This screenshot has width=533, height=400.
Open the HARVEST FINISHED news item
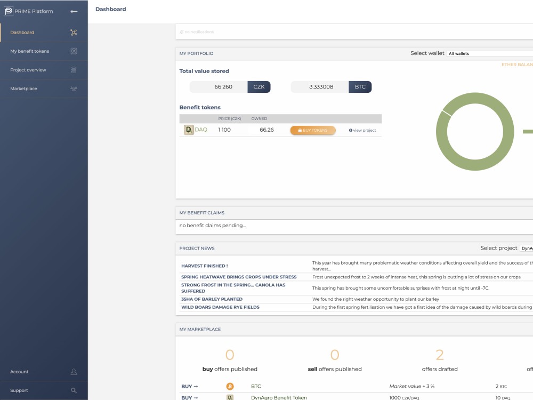pos(204,266)
